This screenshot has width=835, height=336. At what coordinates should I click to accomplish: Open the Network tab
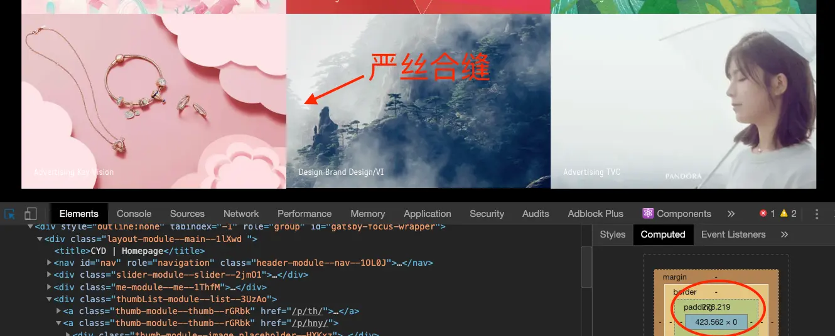[241, 214]
